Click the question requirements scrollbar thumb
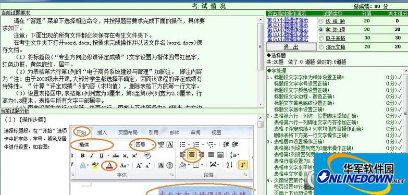The image size is (408, 195). tap(260, 46)
